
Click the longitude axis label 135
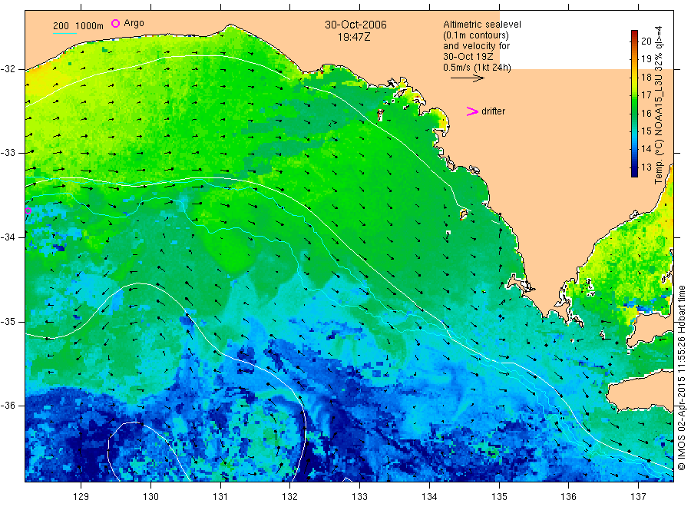click(499, 497)
